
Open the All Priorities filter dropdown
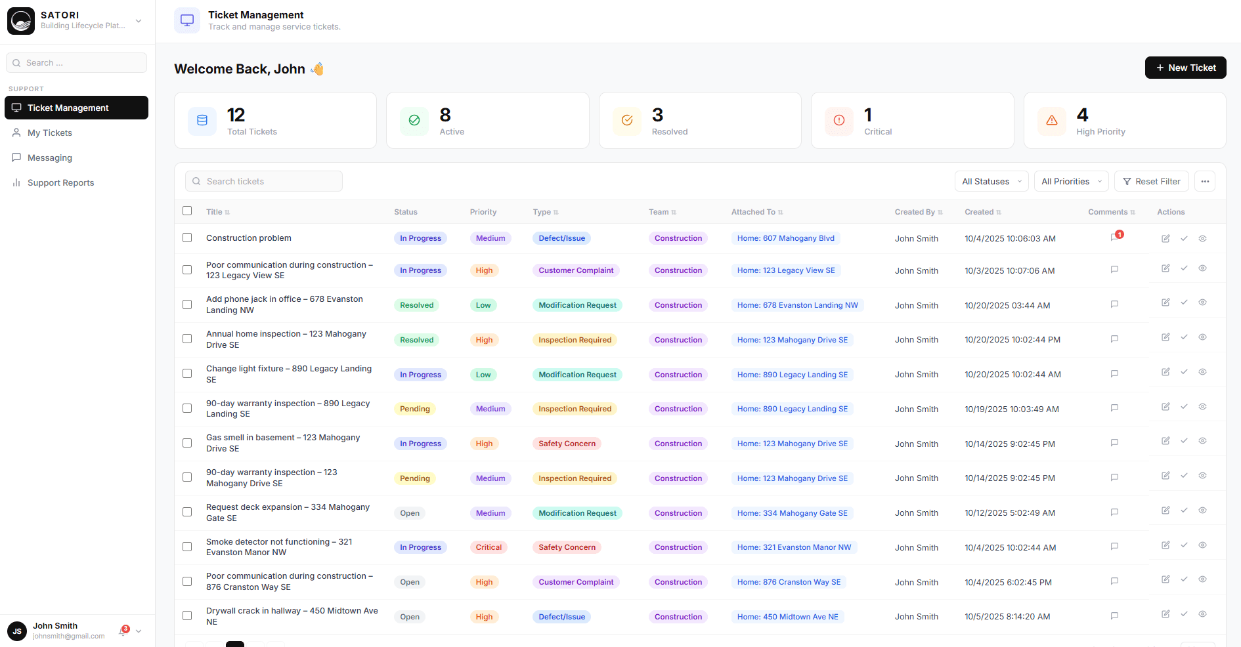click(1072, 181)
